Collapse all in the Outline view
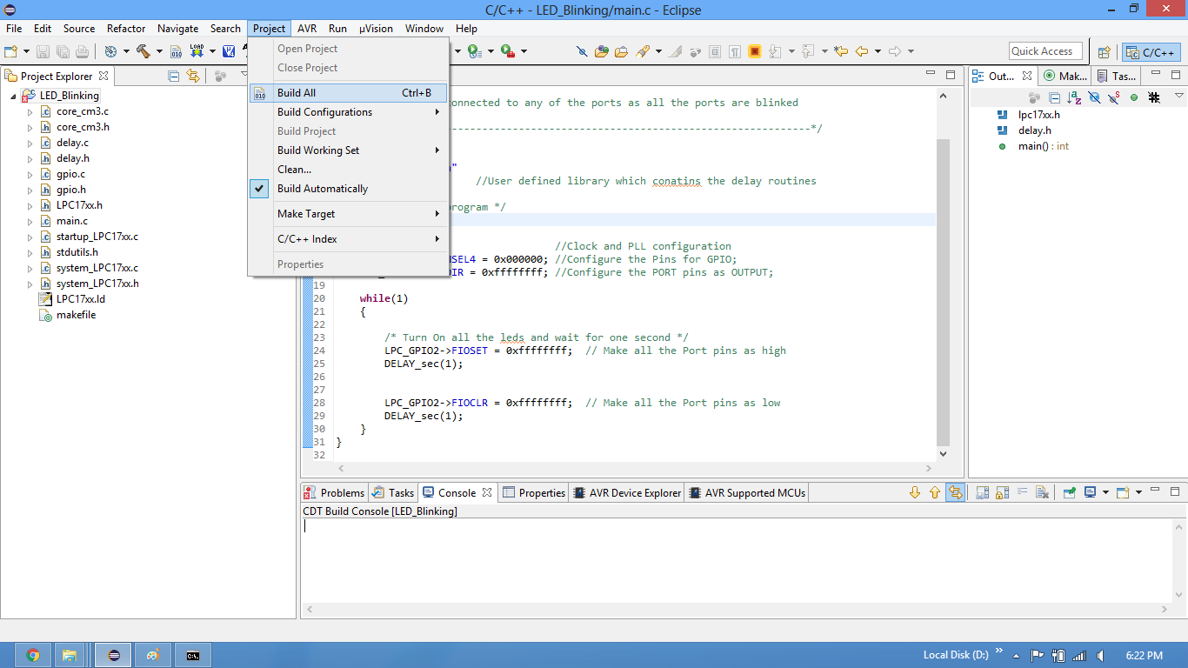Image resolution: width=1188 pixels, height=668 pixels. click(1054, 97)
